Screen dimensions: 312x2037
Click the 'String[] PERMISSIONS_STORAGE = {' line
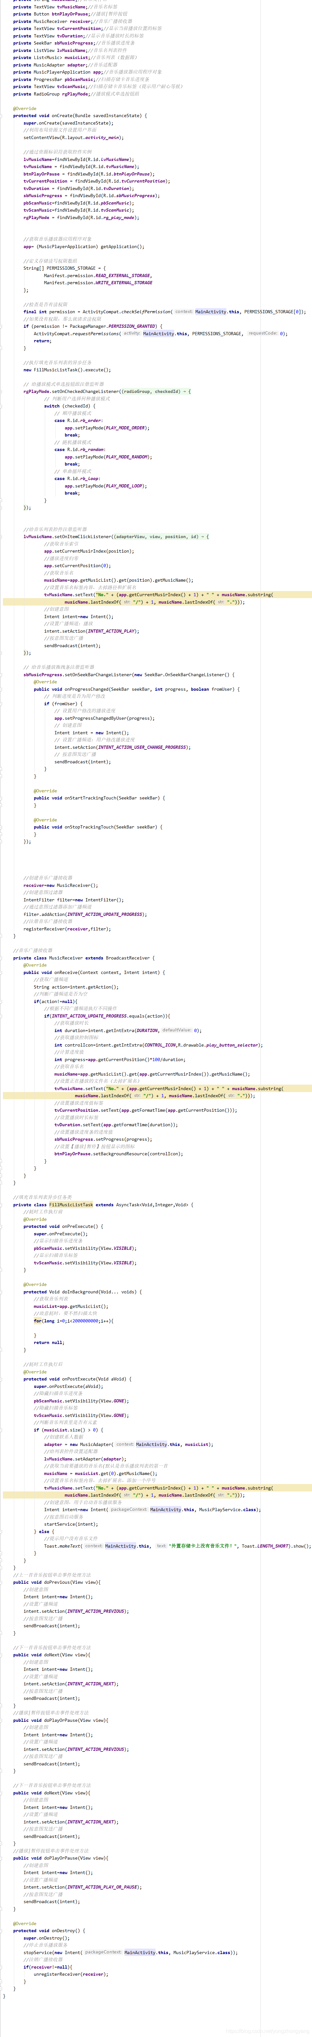tap(64, 268)
